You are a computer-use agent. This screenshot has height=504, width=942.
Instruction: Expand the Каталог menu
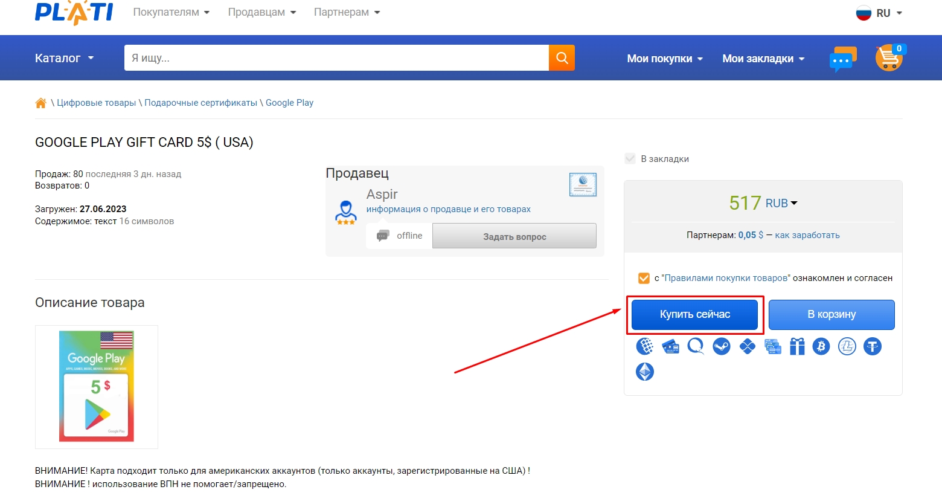tap(65, 58)
